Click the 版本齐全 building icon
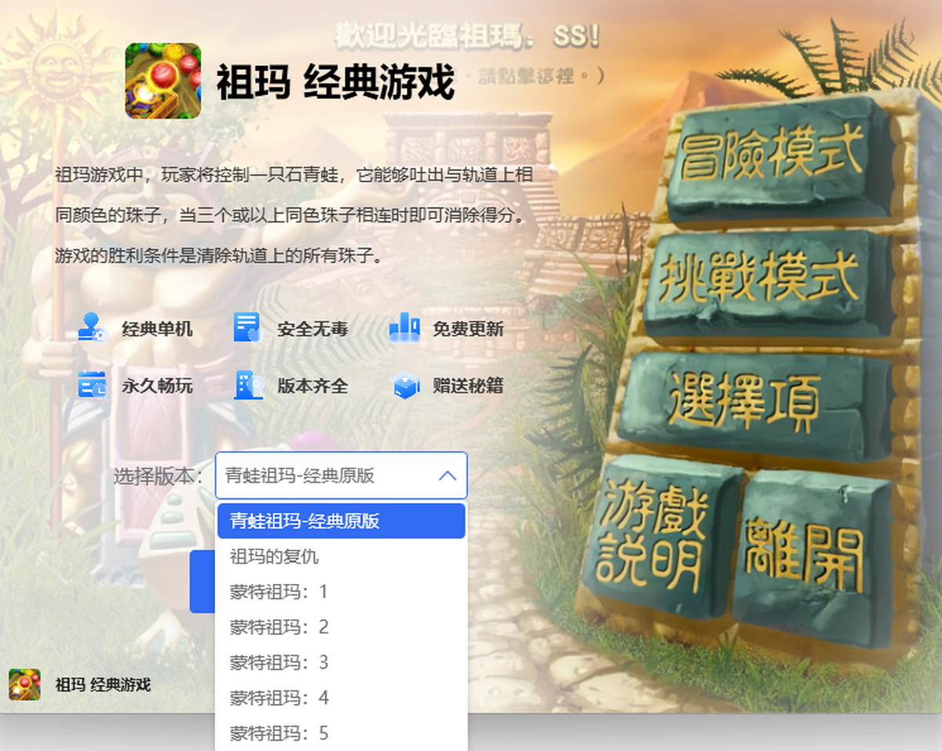This screenshot has height=751, width=942. click(x=247, y=385)
